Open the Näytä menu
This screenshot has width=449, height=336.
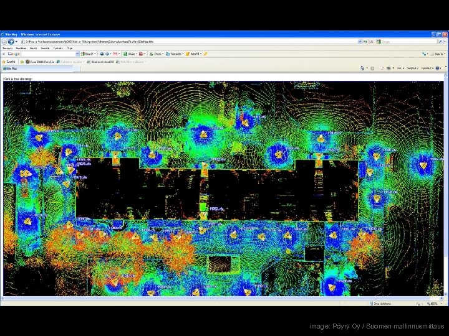[x=33, y=49]
